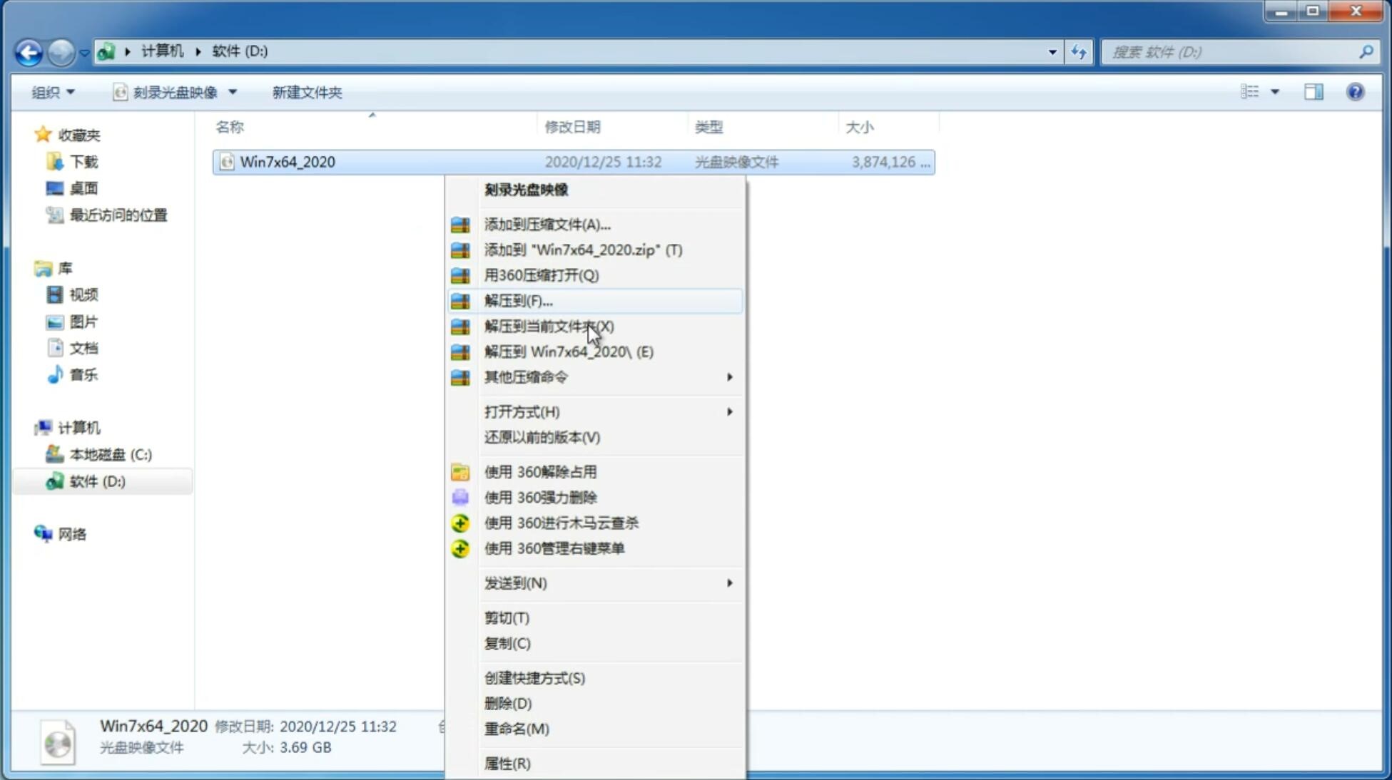
Task: Click 刻录光盘映像 to burn ISO
Action: 527,189
